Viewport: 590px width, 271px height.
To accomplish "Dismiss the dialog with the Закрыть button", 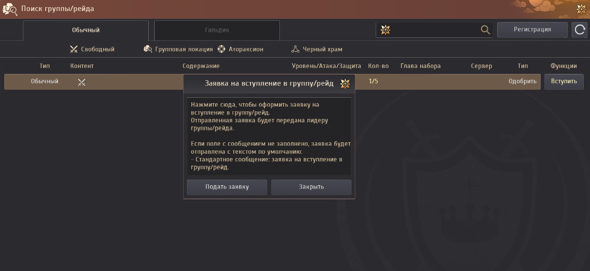I will pyautogui.click(x=311, y=187).
